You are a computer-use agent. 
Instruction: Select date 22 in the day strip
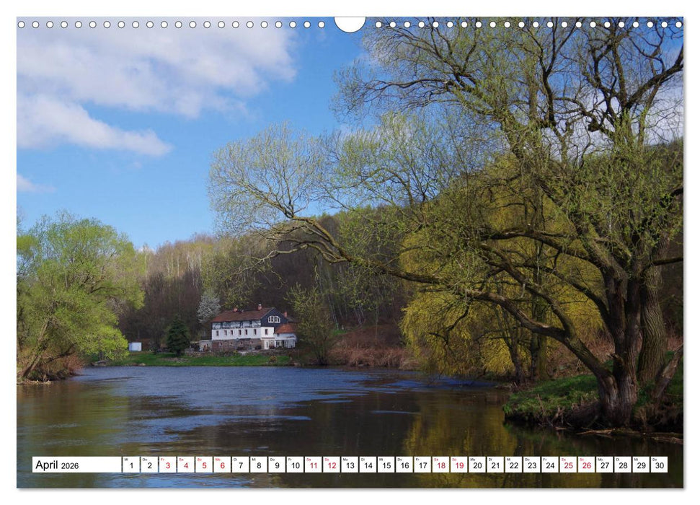click(x=513, y=465)
